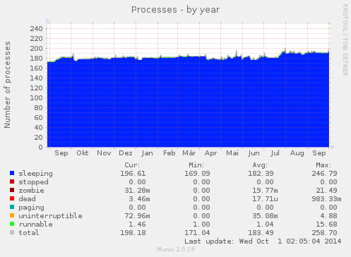The width and height of the screenshot is (351, 257).
Task: Click the 'Jan' month axis label
Action: (147, 153)
